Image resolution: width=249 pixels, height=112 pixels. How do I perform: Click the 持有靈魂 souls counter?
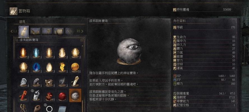pos(202,10)
